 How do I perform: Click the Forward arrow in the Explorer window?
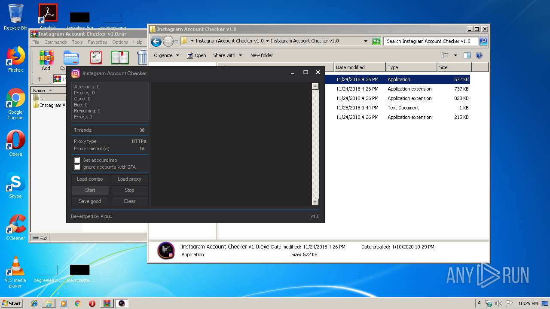pos(168,41)
